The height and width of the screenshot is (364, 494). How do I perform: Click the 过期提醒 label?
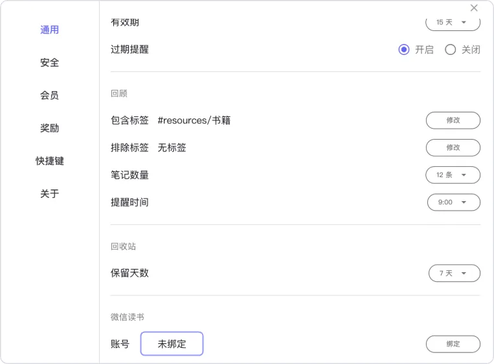pyautogui.click(x=129, y=49)
